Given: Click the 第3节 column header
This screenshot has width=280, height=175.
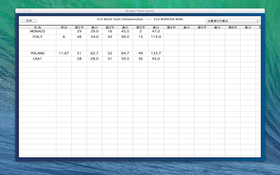Looking at the screenshot, I should click(140, 27).
